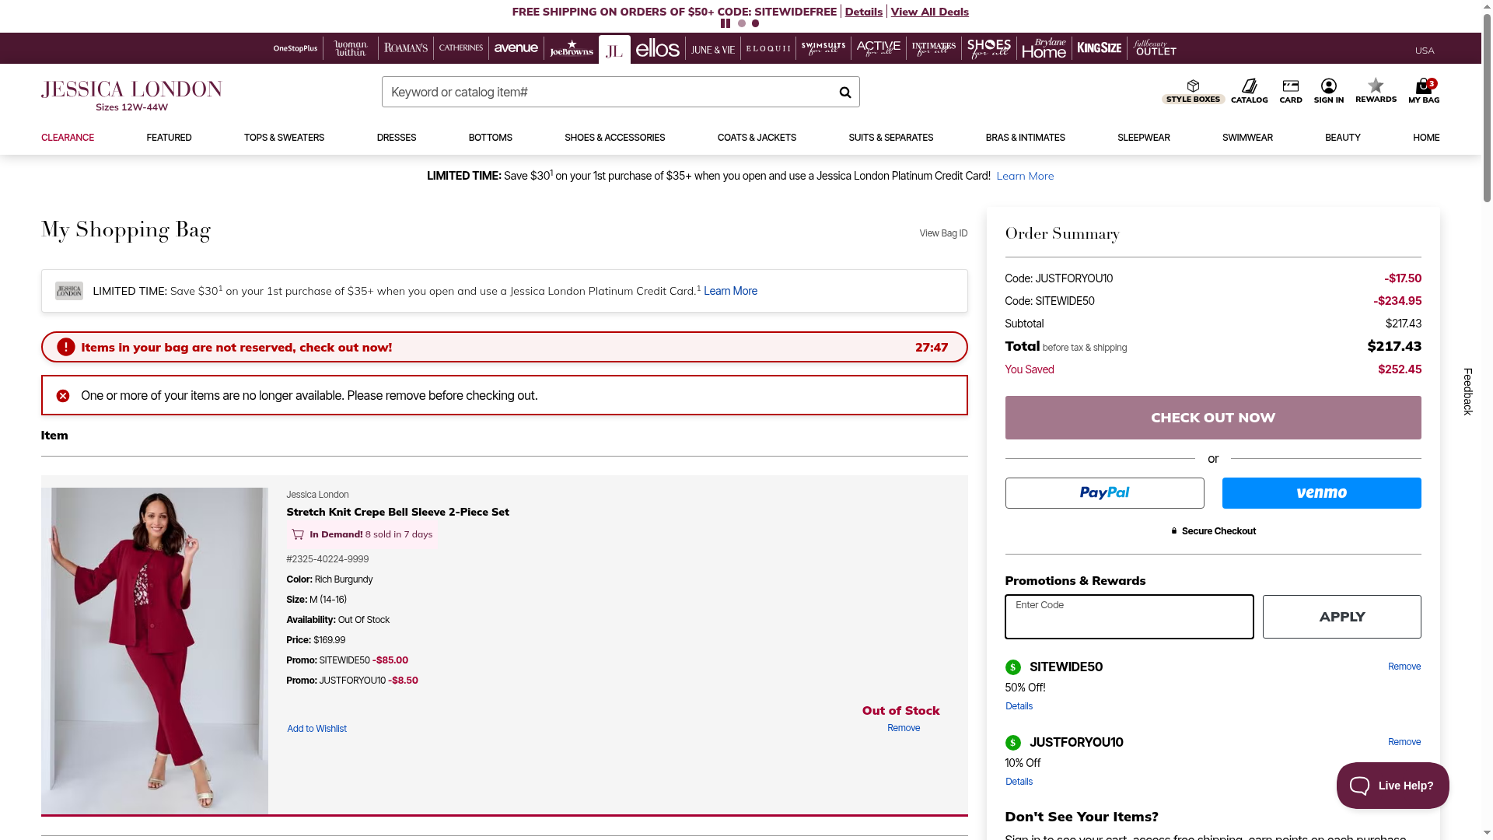Image resolution: width=1493 pixels, height=840 pixels.
Task: Open My Bag shopping bag icon
Action: click(1423, 90)
